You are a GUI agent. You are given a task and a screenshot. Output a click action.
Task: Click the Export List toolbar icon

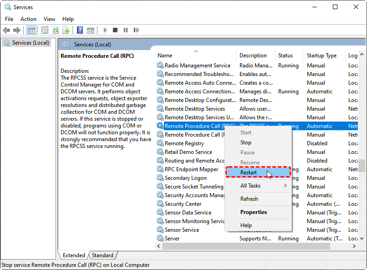(x=66, y=31)
